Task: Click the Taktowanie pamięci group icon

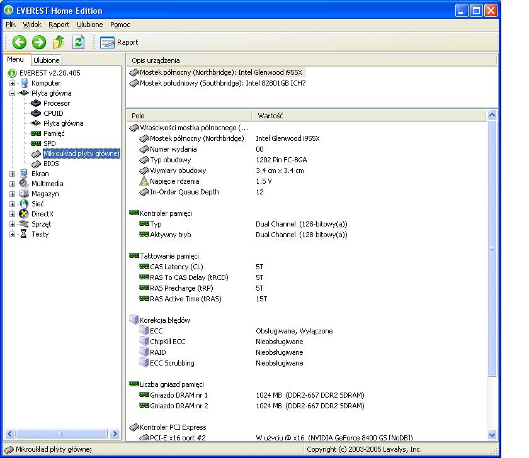Action: coord(134,256)
